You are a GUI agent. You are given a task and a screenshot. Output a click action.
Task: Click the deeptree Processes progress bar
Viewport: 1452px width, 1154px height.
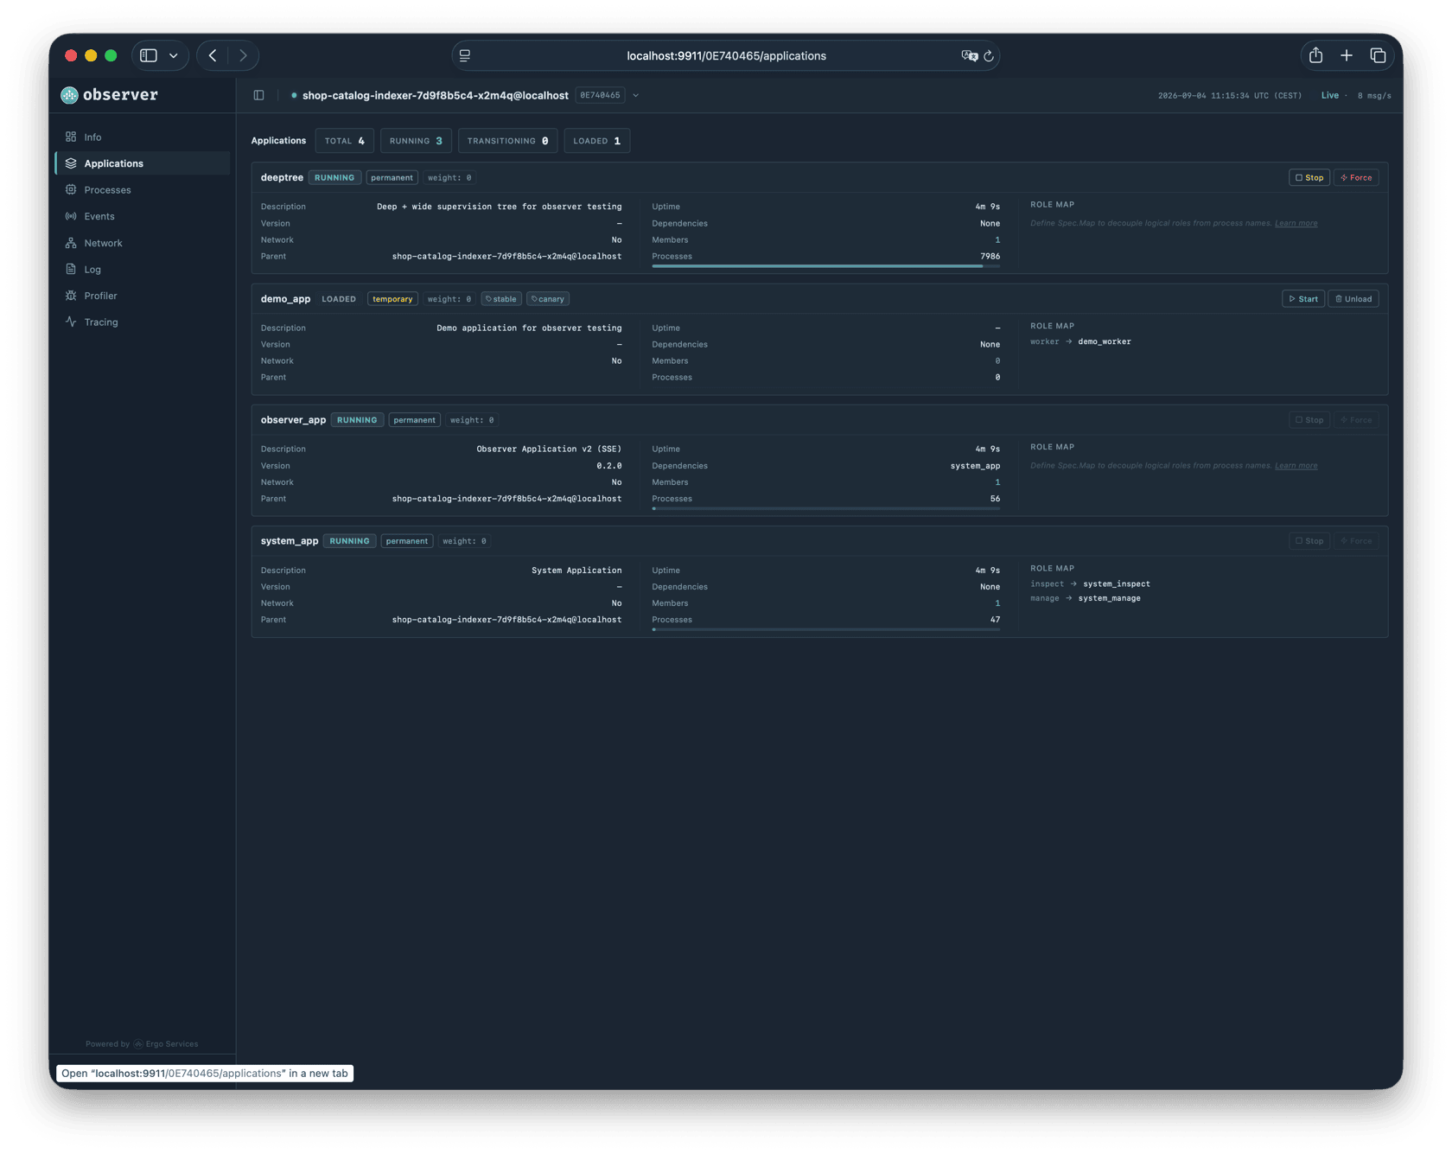(x=825, y=266)
